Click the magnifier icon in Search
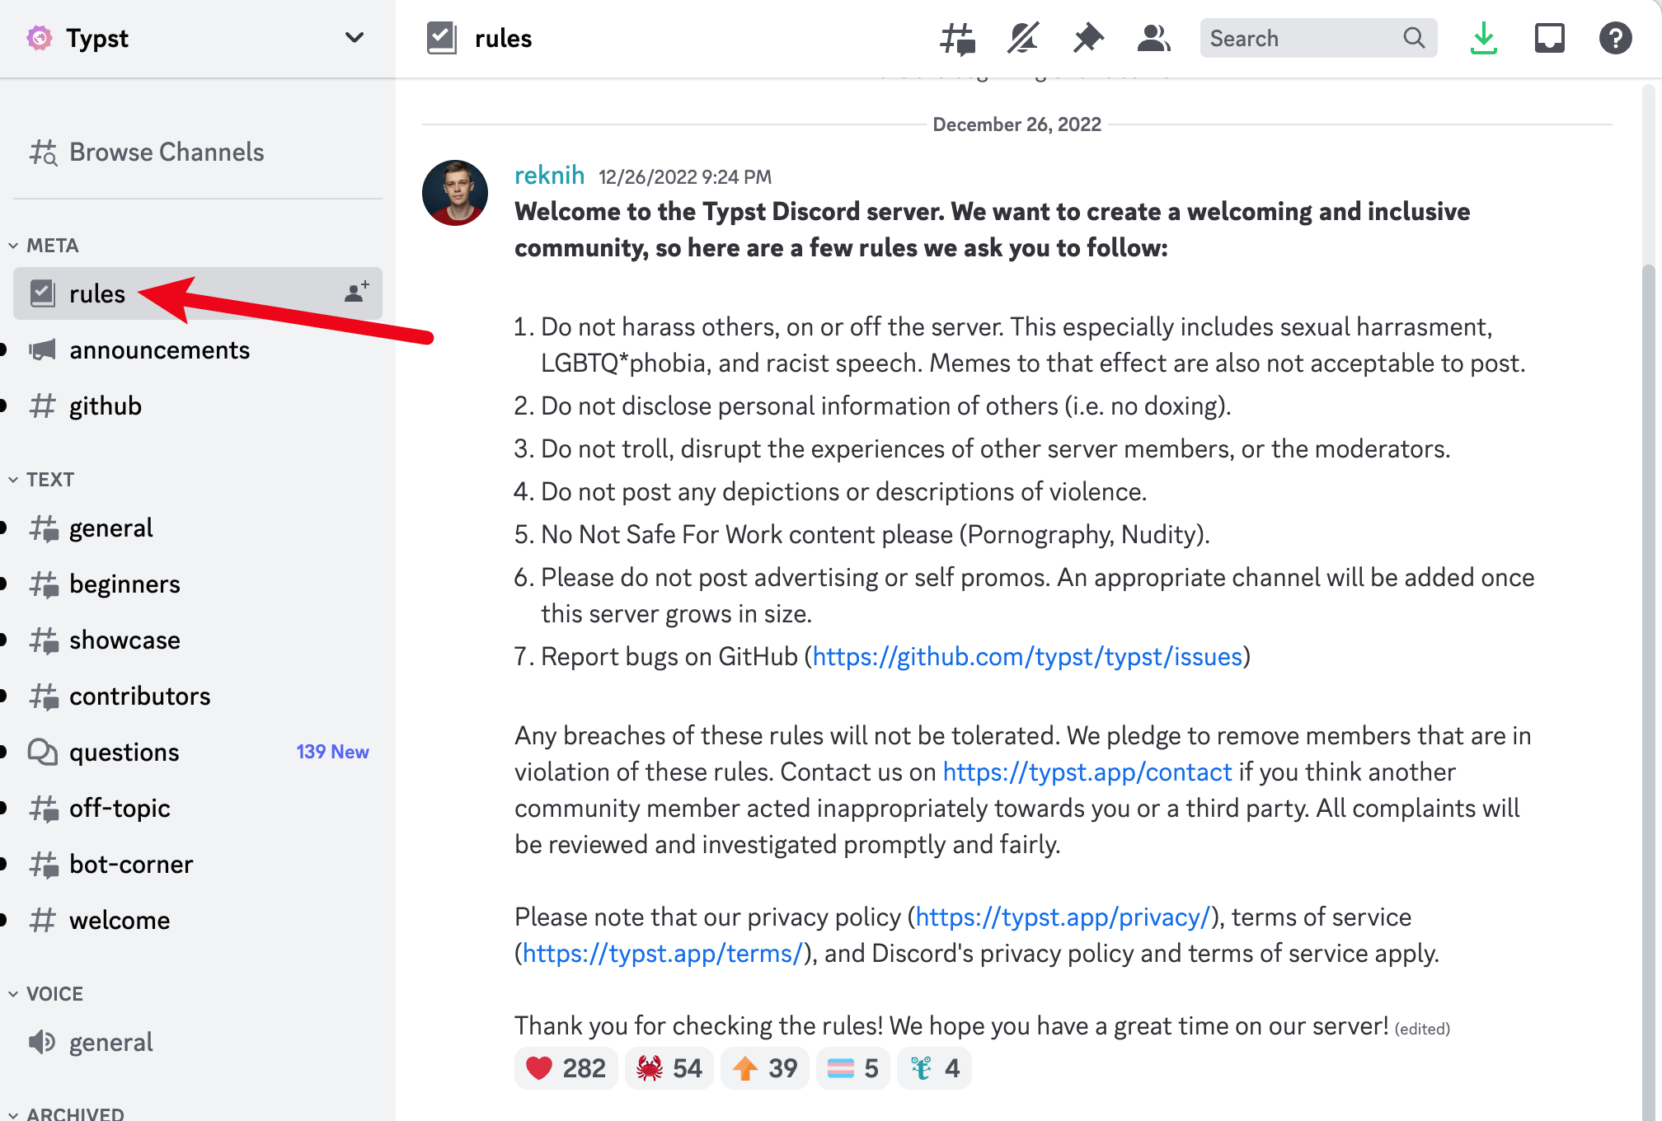 [1414, 38]
